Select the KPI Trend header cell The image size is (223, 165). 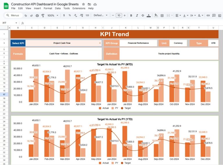(114, 34)
